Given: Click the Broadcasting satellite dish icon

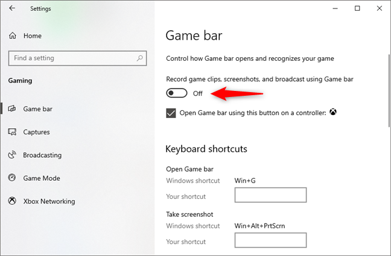Looking at the screenshot, I should (x=12, y=155).
